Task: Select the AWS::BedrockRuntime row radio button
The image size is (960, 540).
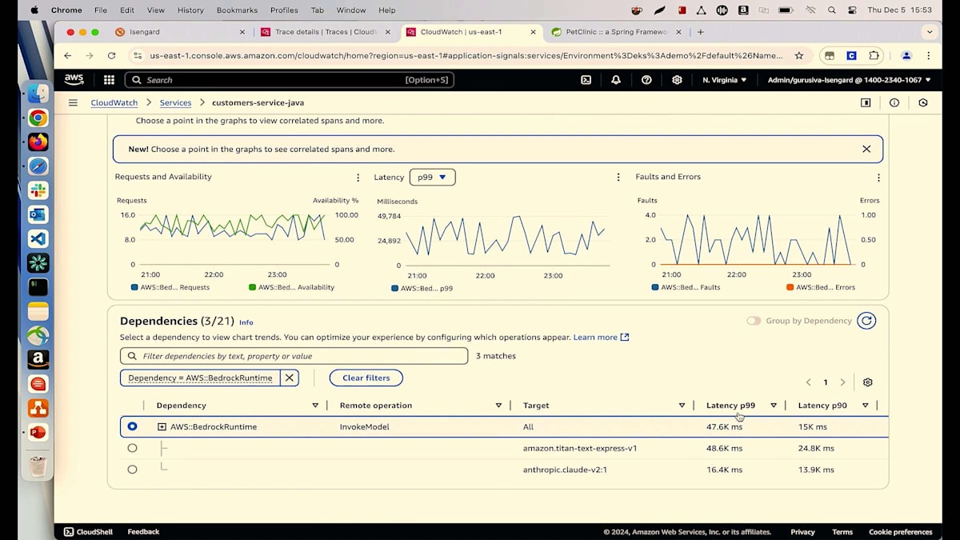Action: pos(132,426)
